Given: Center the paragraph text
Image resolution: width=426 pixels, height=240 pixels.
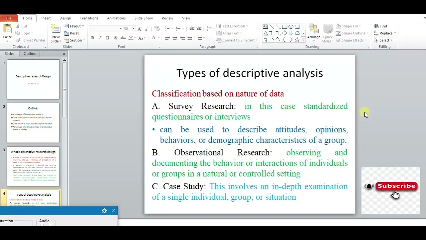Looking at the screenshot, I should (175, 38).
